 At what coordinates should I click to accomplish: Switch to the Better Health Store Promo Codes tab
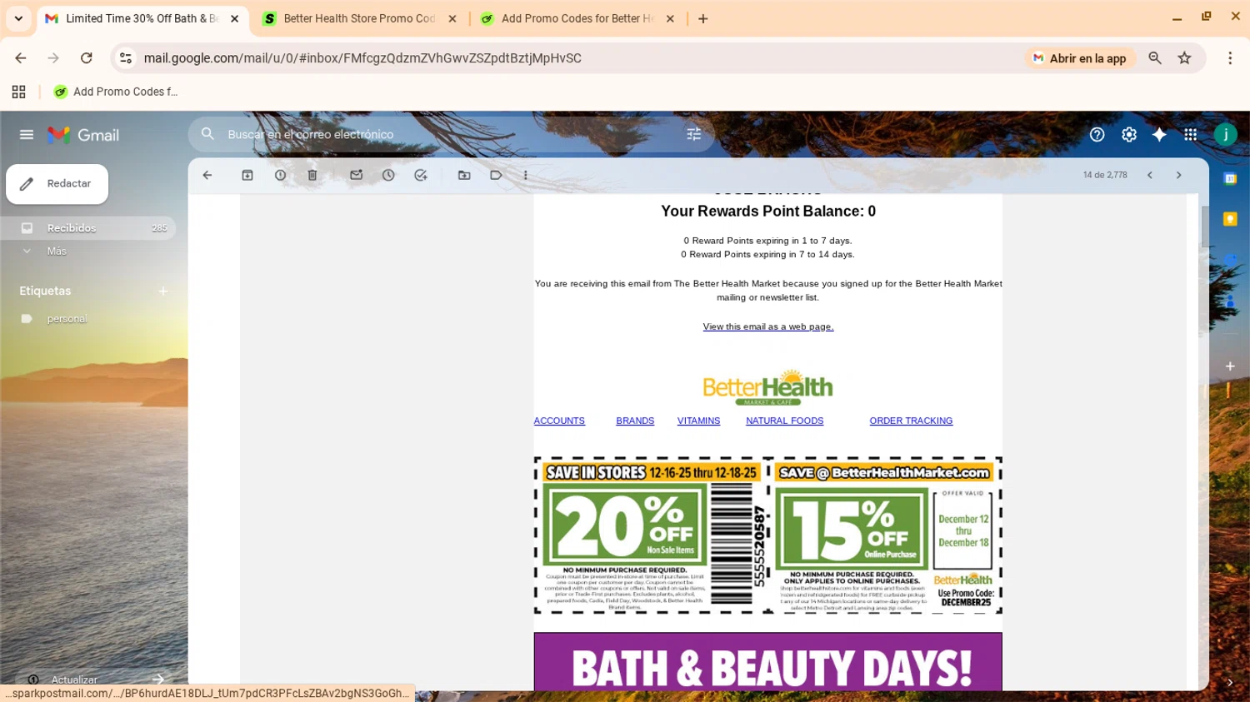pyautogui.click(x=358, y=18)
